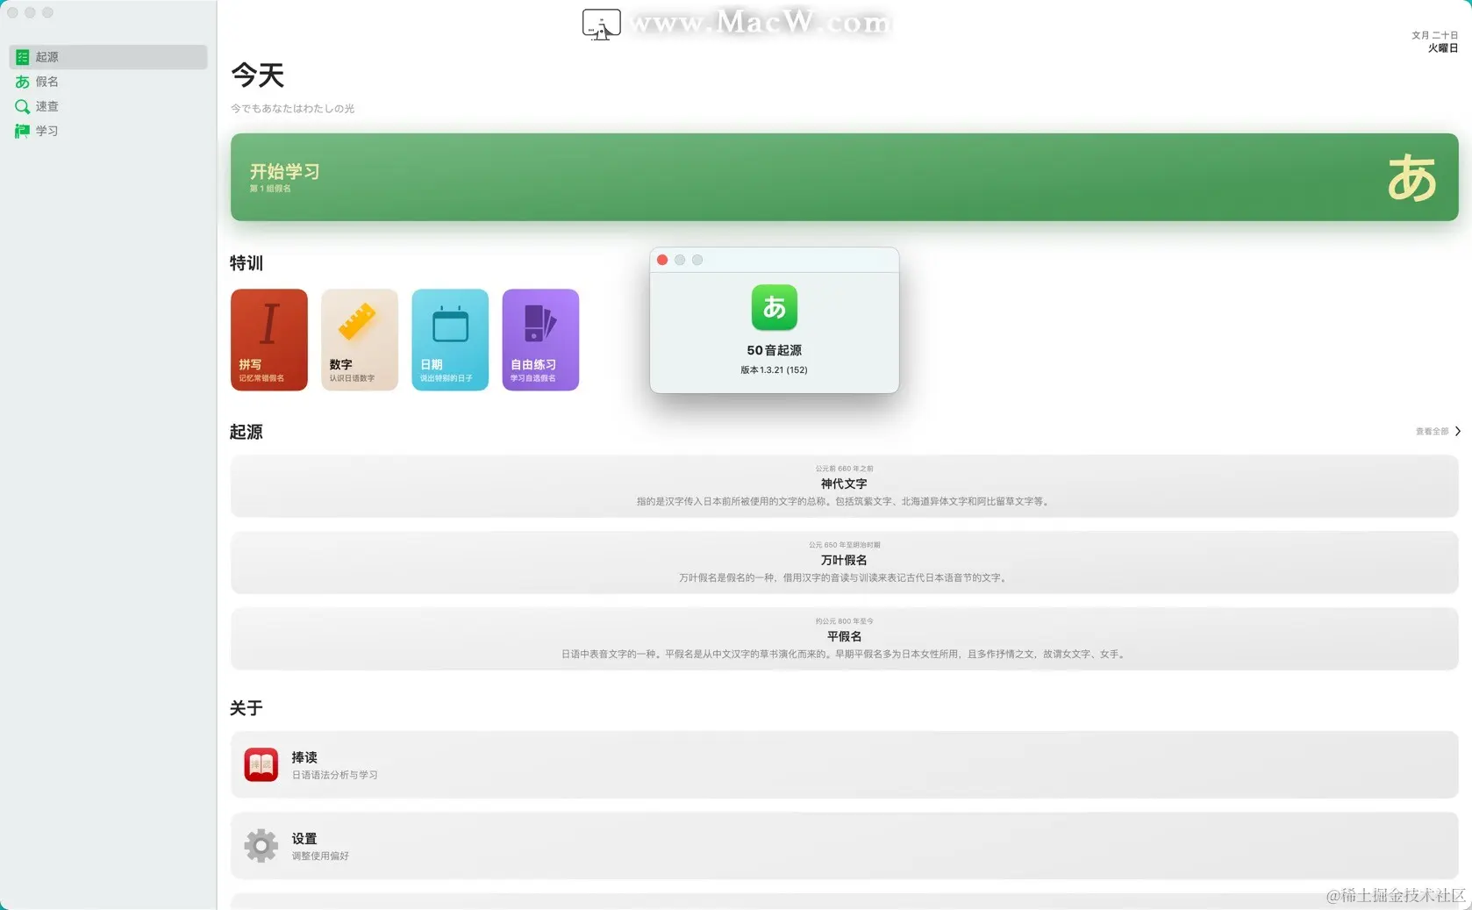The width and height of the screenshot is (1472, 910).
Task: Click the 50音起源 title in about window
Action: tap(775, 350)
